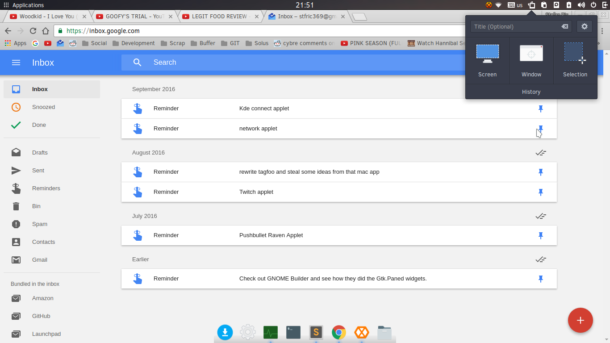The image size is (610, 343).
Task: Sweep the Earlier group
Action: 541,259
